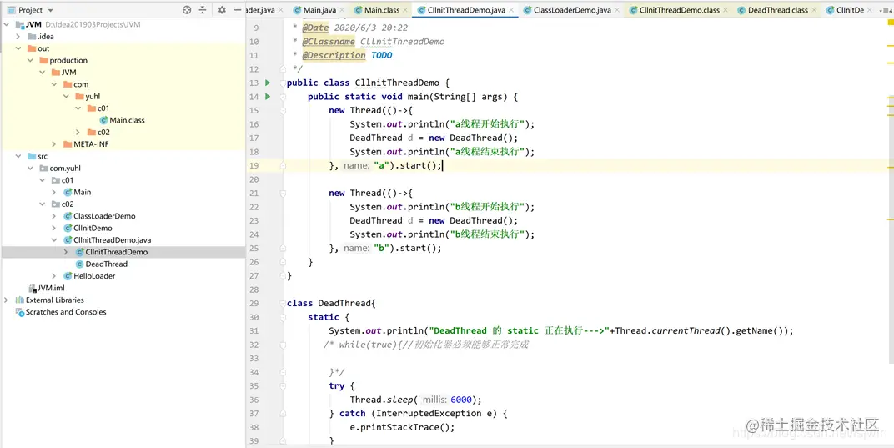The height and width of the screenshot is (448, 894).
Task: Click line number 31 in gutter
Action: [x=254, y=331]
